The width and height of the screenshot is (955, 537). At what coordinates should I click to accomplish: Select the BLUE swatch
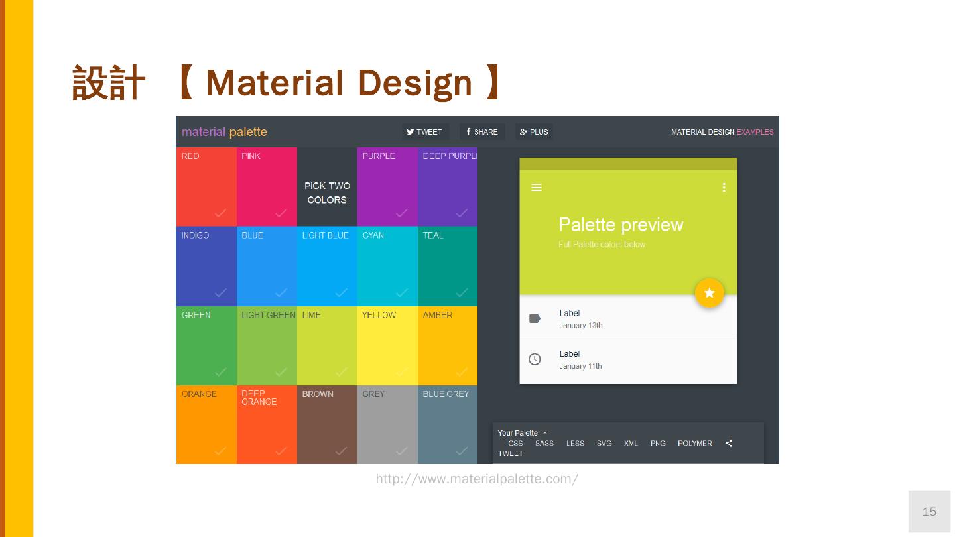click(267, 267)
